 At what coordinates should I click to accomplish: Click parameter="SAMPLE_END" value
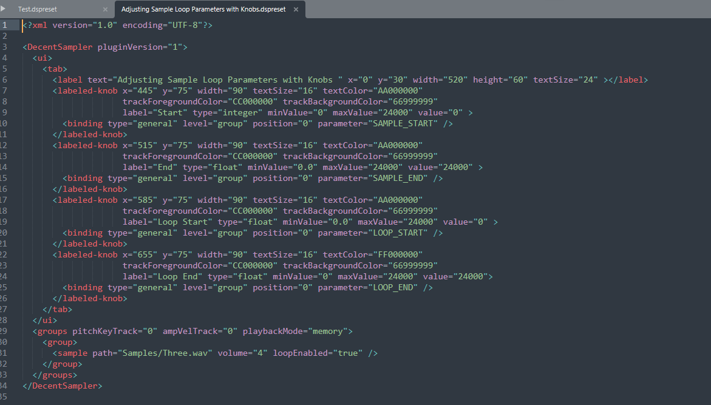point(373,179)
